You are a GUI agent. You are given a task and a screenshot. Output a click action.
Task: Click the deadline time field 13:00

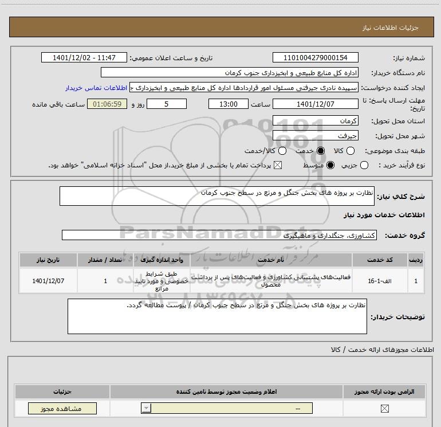[229, 104]
